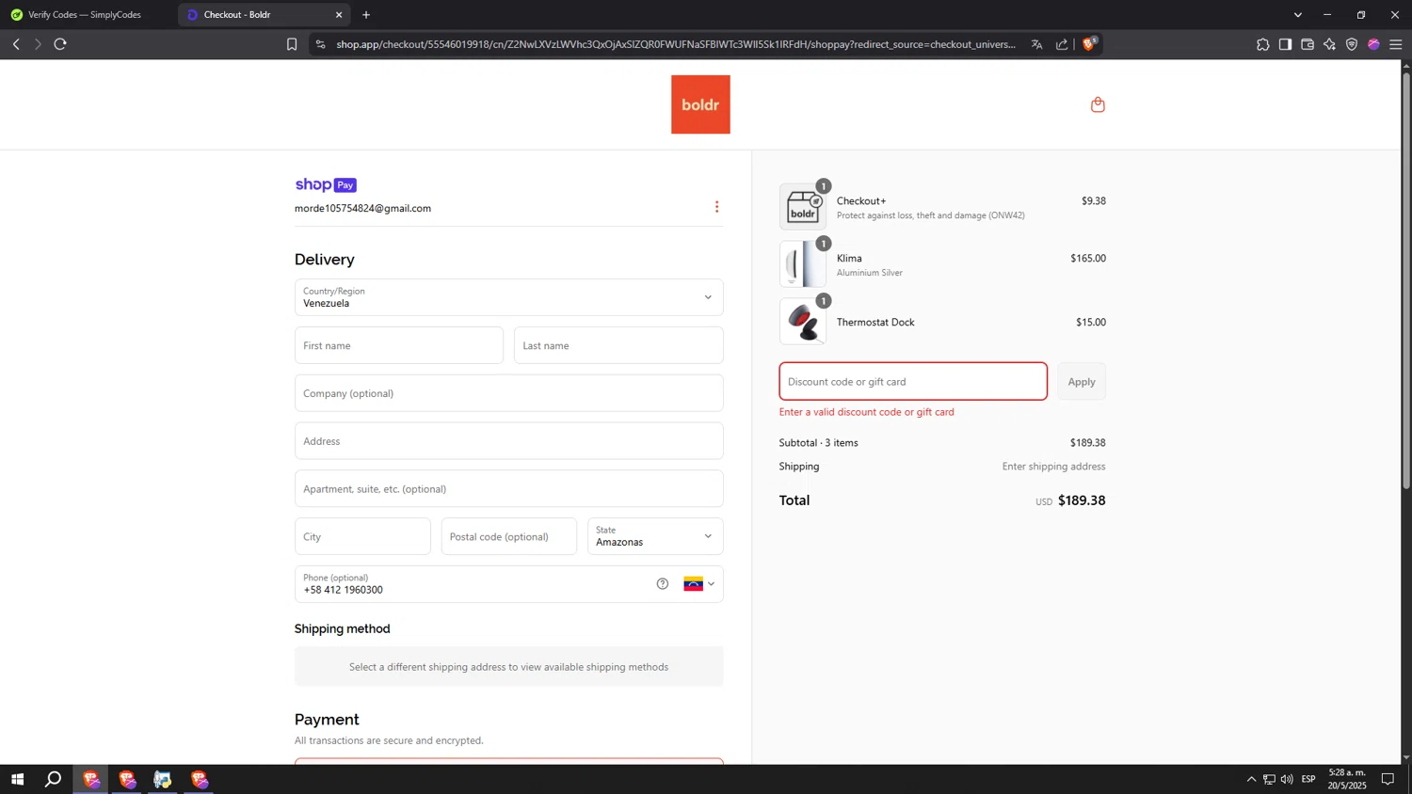Click the browser address bar URL
The image size is (1412, 794).
[x=675, y=44]
